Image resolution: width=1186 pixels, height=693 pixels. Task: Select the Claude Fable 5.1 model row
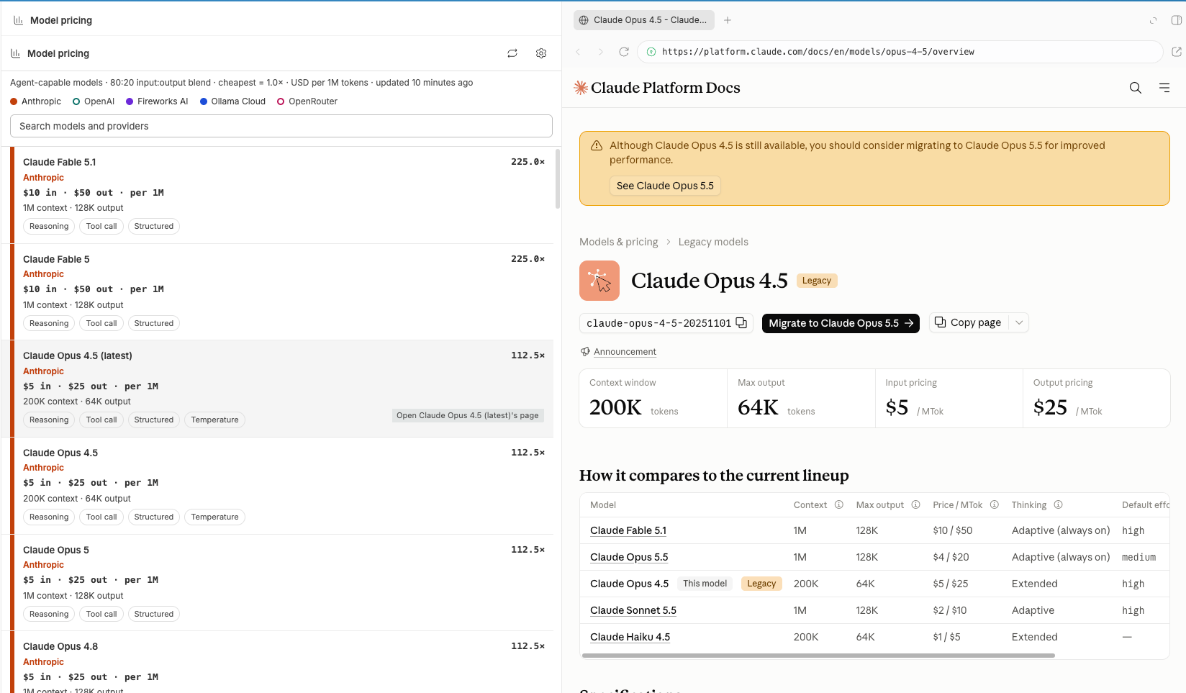281,195
